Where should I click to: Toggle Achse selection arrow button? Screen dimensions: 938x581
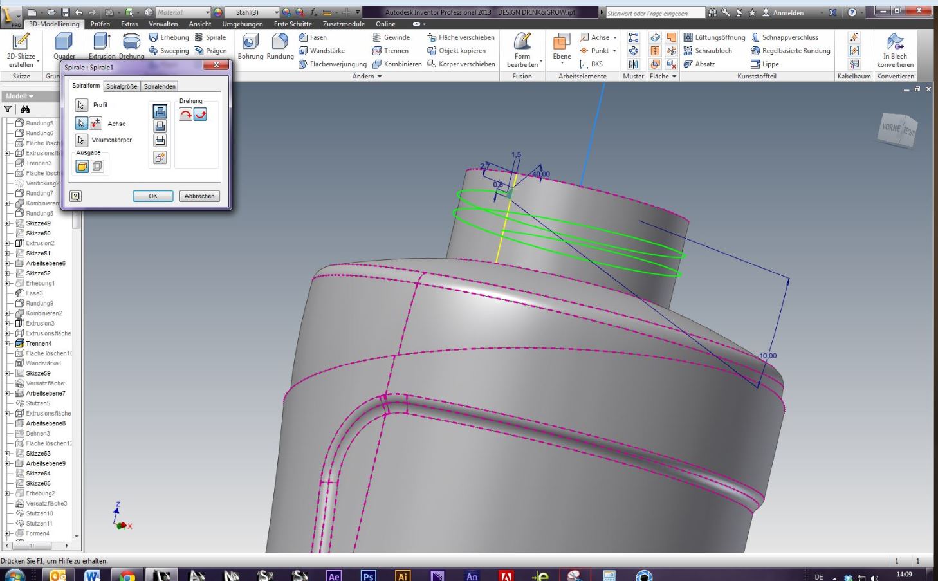(x=81, y=124)
